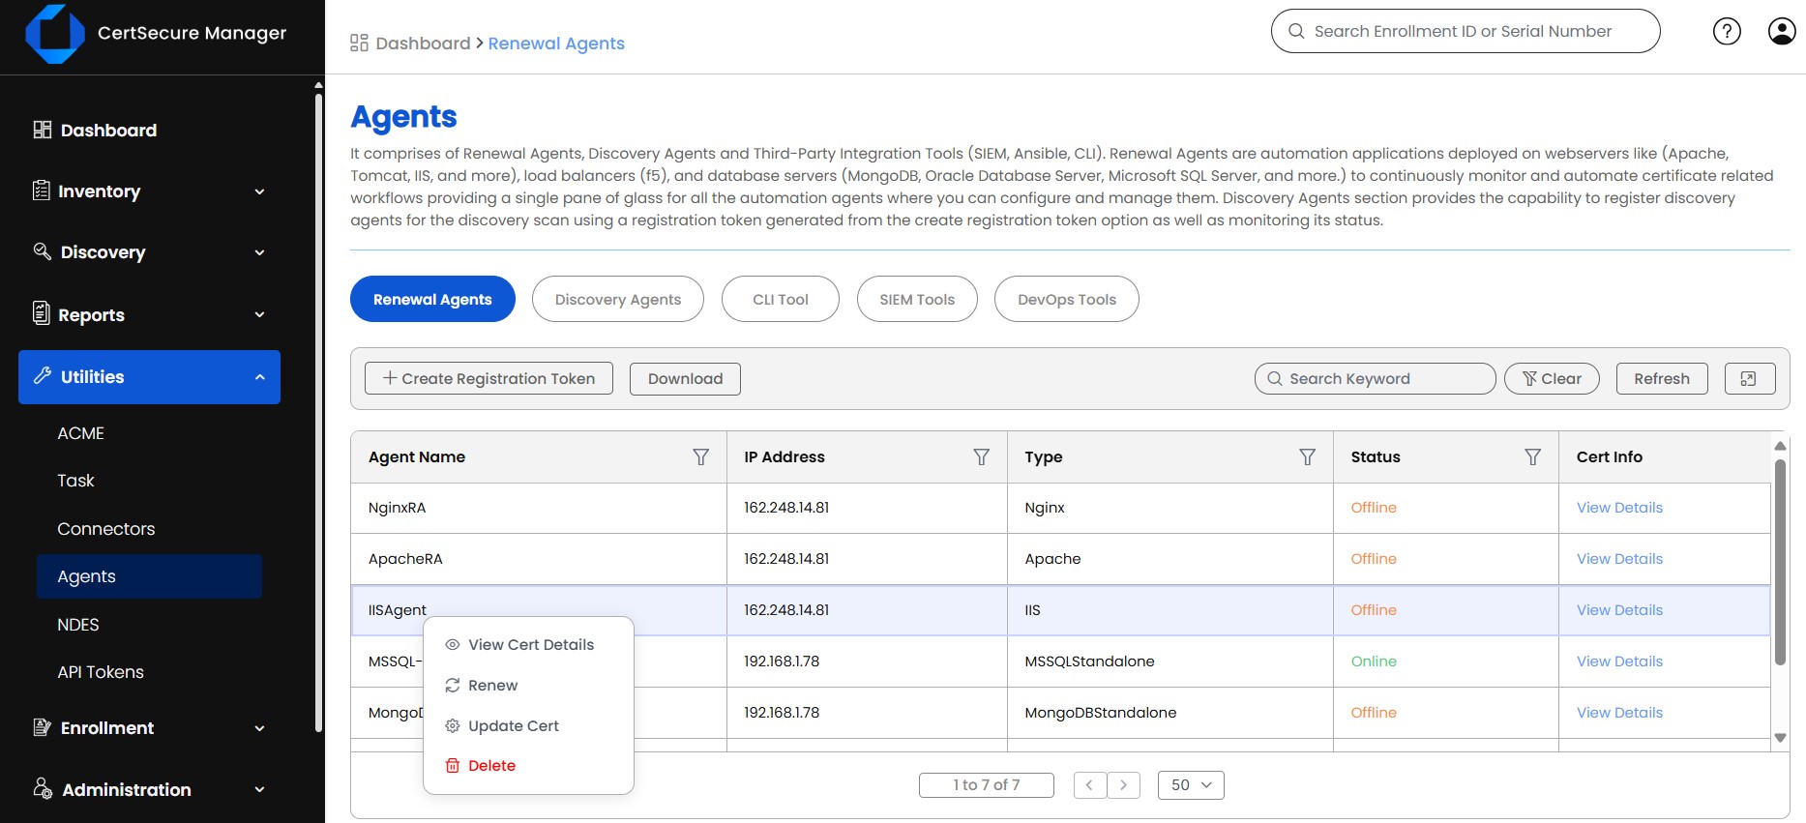Open View Details for ApacheRA
Screen dimensions: 1806x823
coord(1619,559)
